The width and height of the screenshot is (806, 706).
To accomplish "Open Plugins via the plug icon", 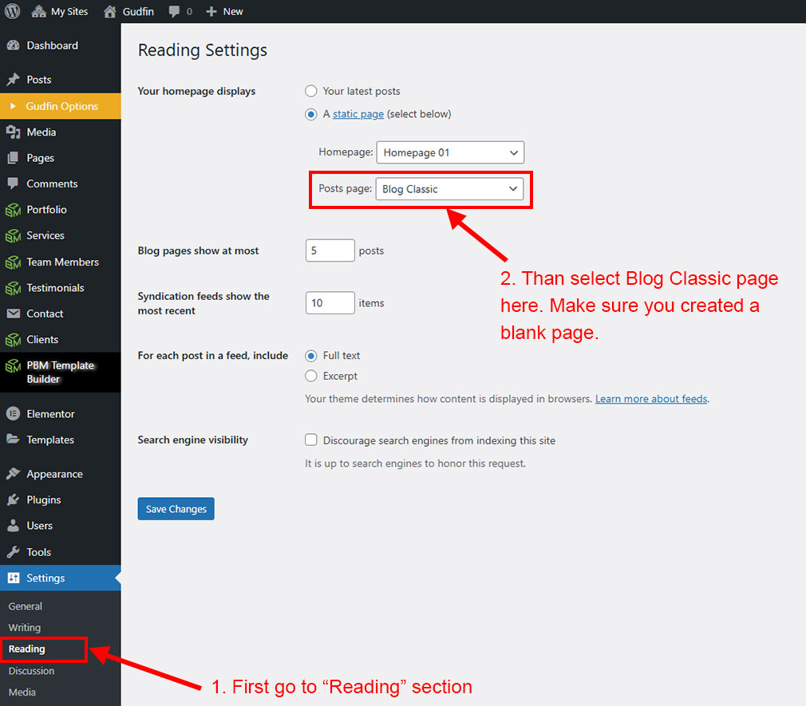I will click(x=13, y=500).
